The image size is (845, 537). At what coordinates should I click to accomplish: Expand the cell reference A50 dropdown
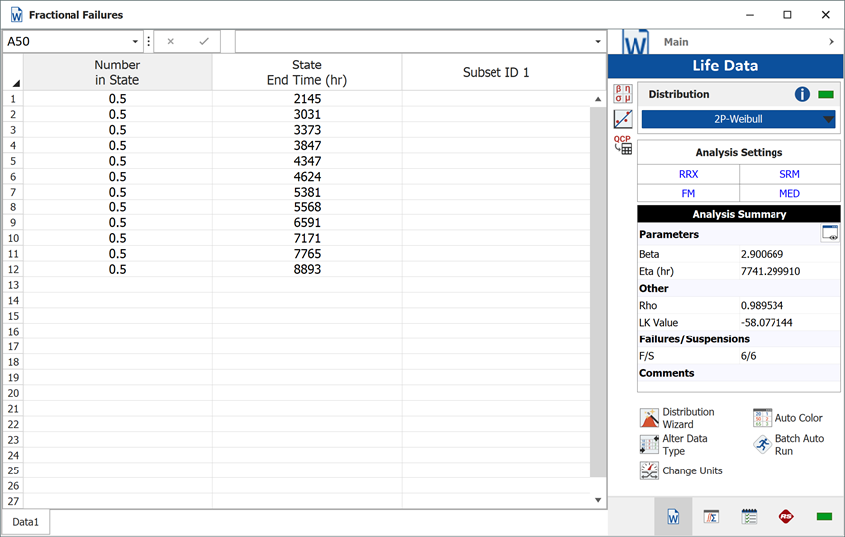(x=135, y=42)
